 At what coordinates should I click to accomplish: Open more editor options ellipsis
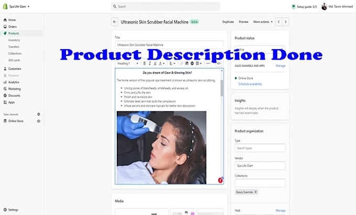coord(208,63)
